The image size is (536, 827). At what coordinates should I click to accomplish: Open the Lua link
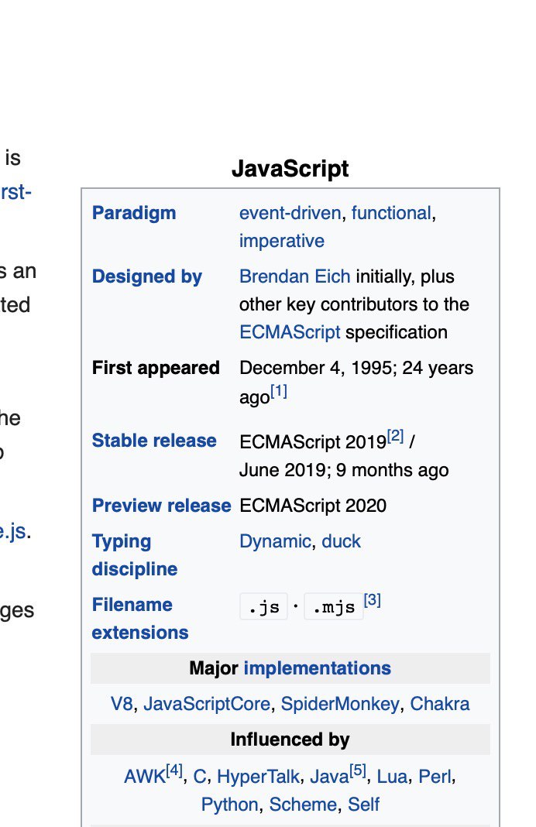point(392,777)
